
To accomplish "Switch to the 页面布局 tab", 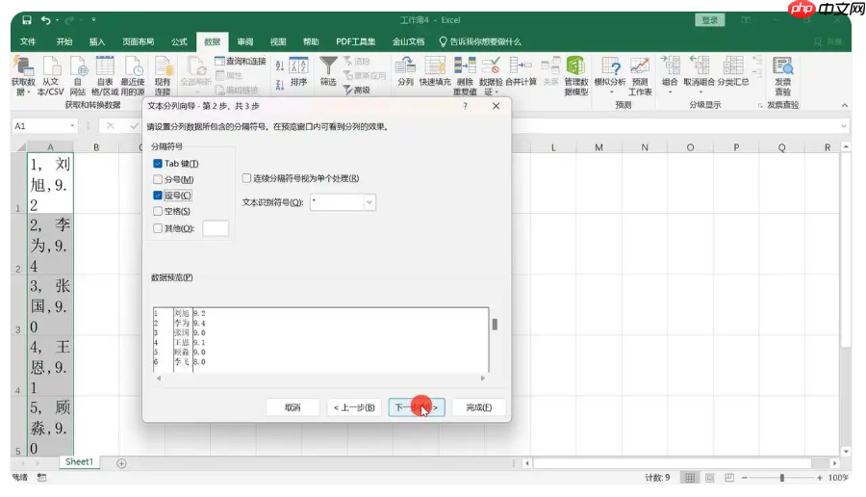I will (x=138, y=41).
